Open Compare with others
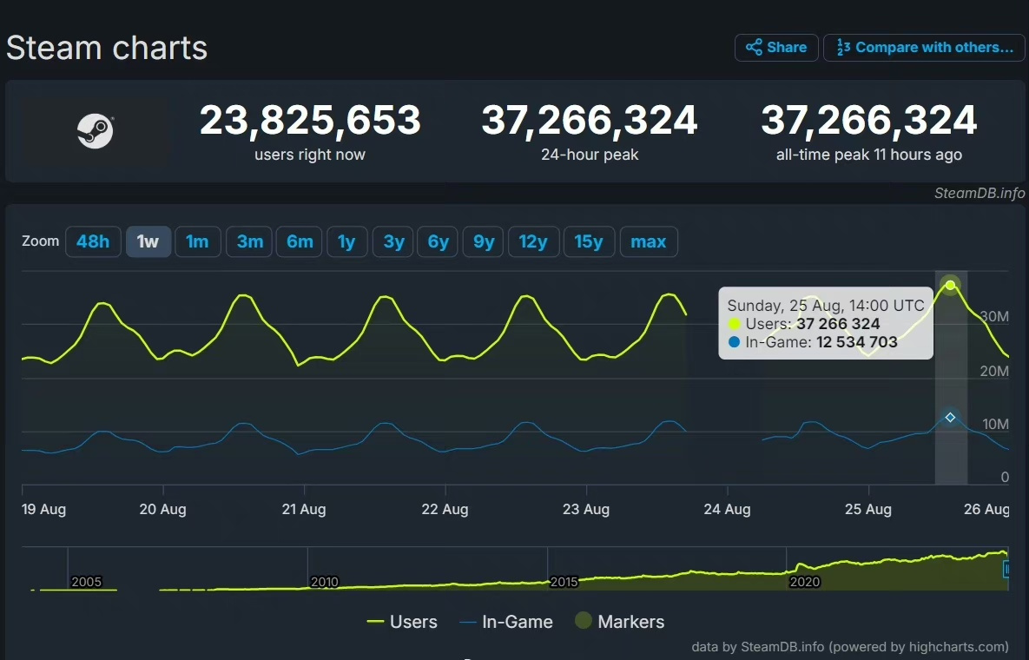Viewport: 1029px width, 660px height. click(x=924, y=47)
